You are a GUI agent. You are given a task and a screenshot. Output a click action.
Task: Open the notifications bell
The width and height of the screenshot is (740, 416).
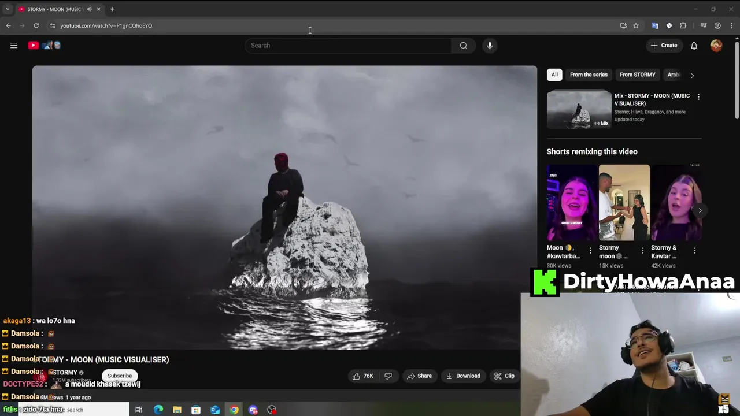[694, 46]
